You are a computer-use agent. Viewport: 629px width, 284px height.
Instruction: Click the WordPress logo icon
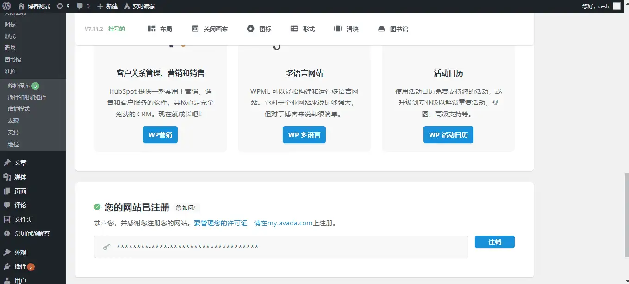tap(6, 6)
